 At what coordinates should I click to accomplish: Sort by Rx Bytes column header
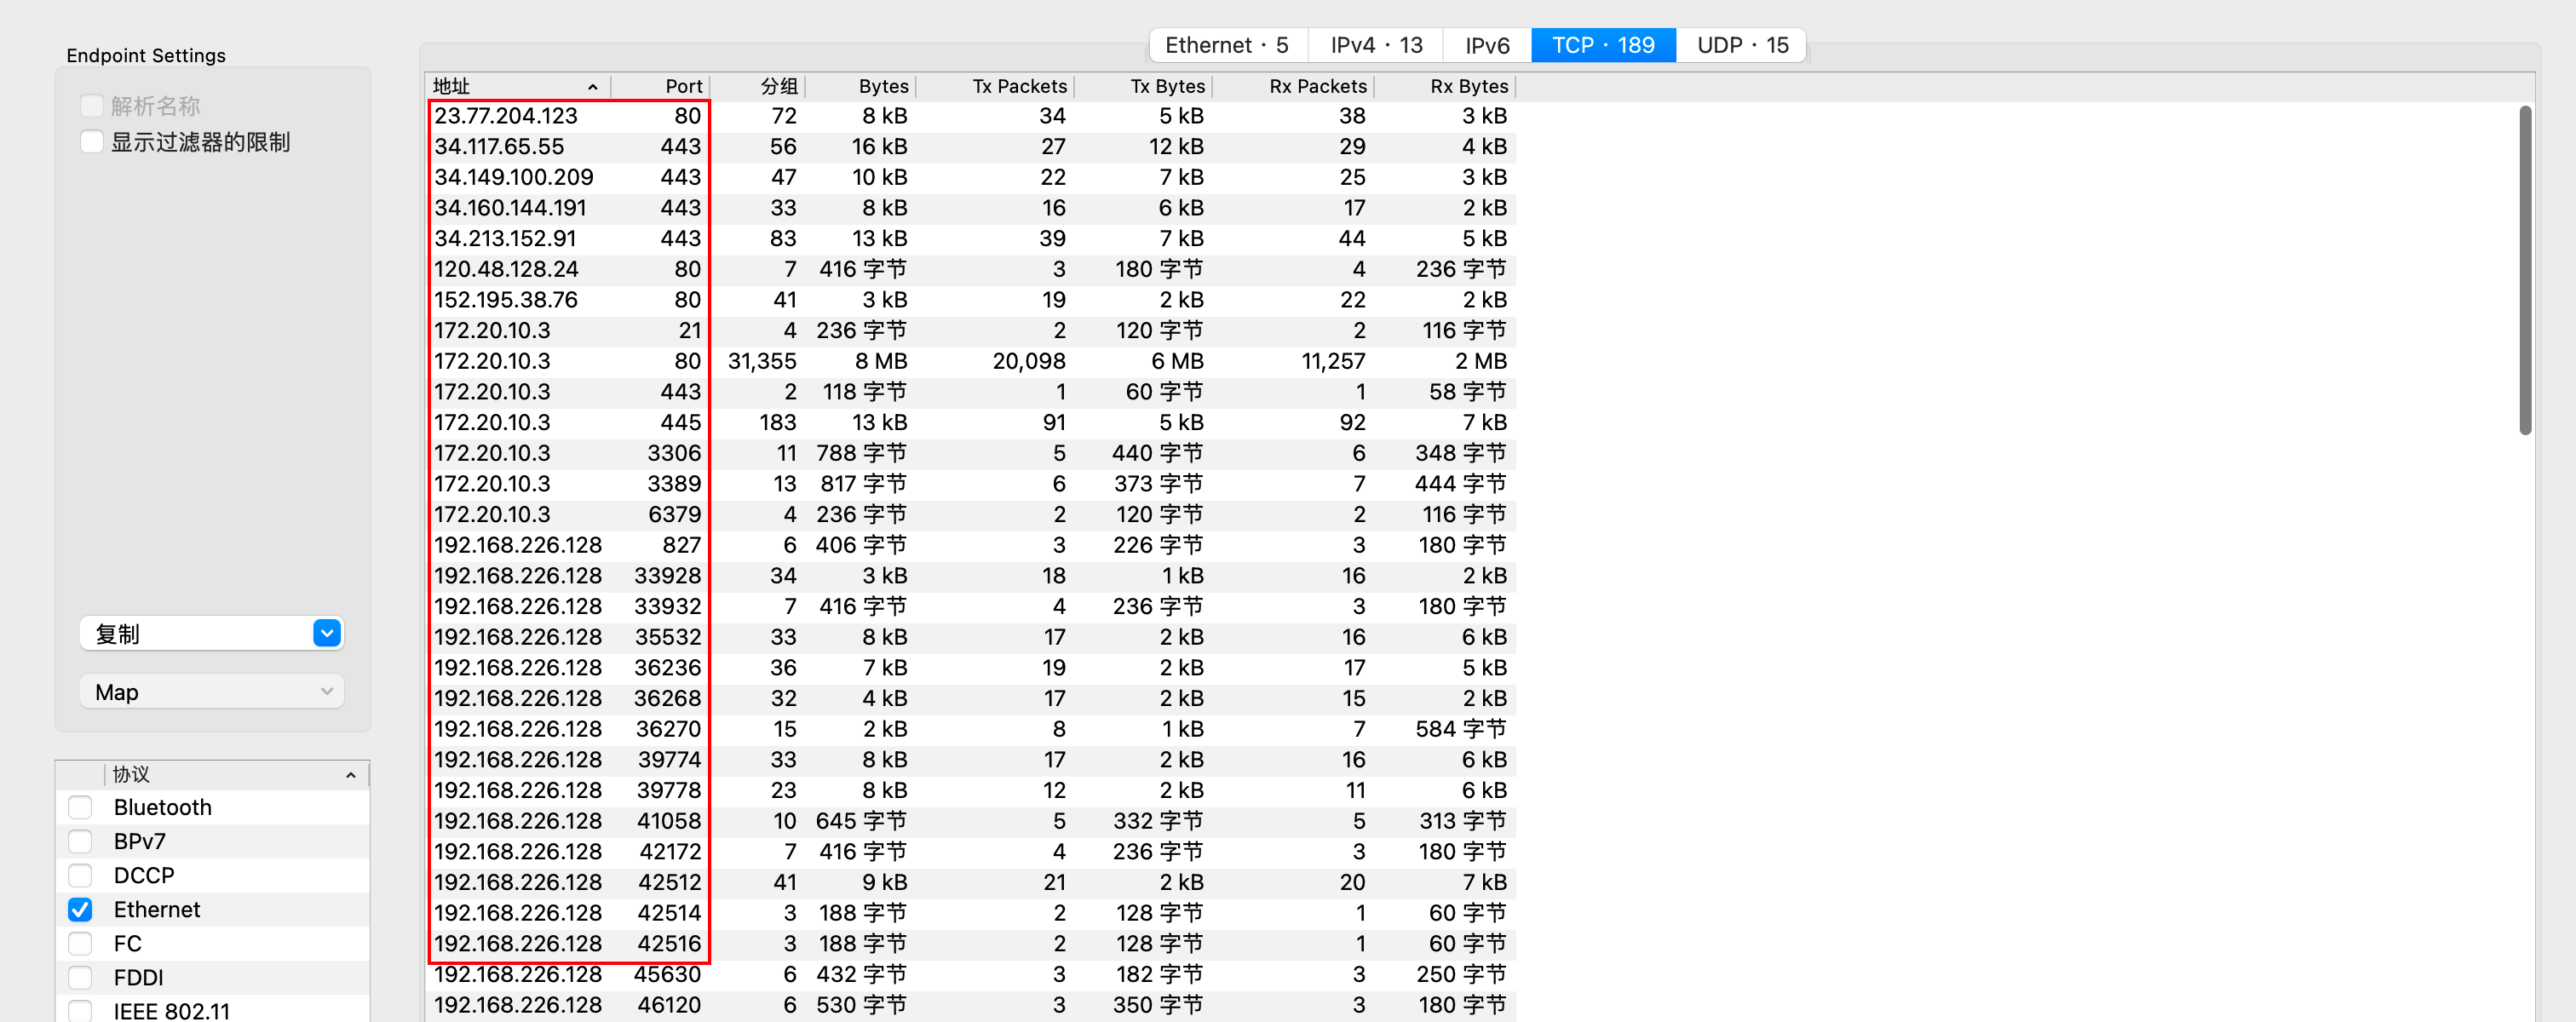click(1445, 86)
